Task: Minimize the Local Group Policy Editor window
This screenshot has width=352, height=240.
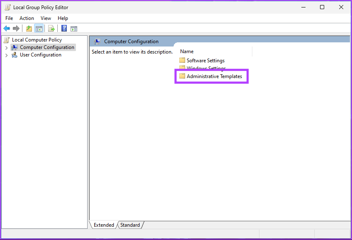Action: click(x=303, y=7)
